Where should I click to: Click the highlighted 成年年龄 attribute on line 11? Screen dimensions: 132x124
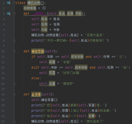pos(77,57)
